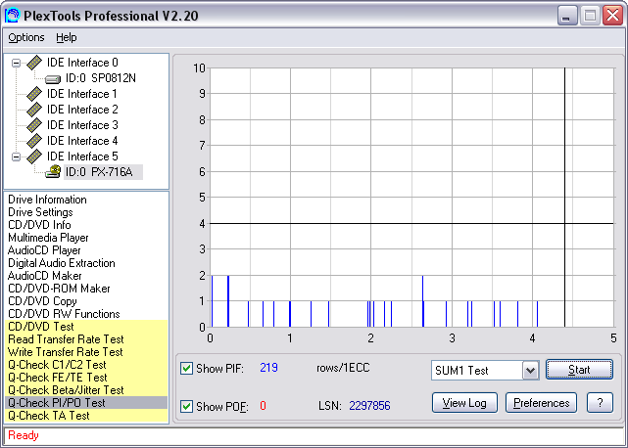
Task: Click the rows/1ECC label
Action: pyautogui.click(x=343, y=368)
